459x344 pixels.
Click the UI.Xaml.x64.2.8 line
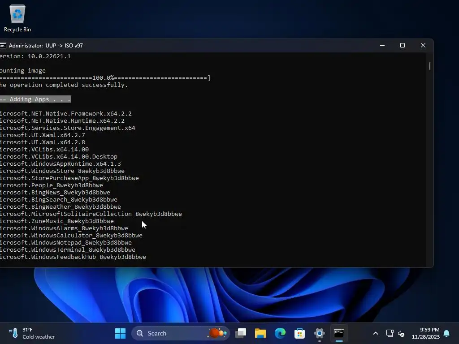(x=43, y=142)
